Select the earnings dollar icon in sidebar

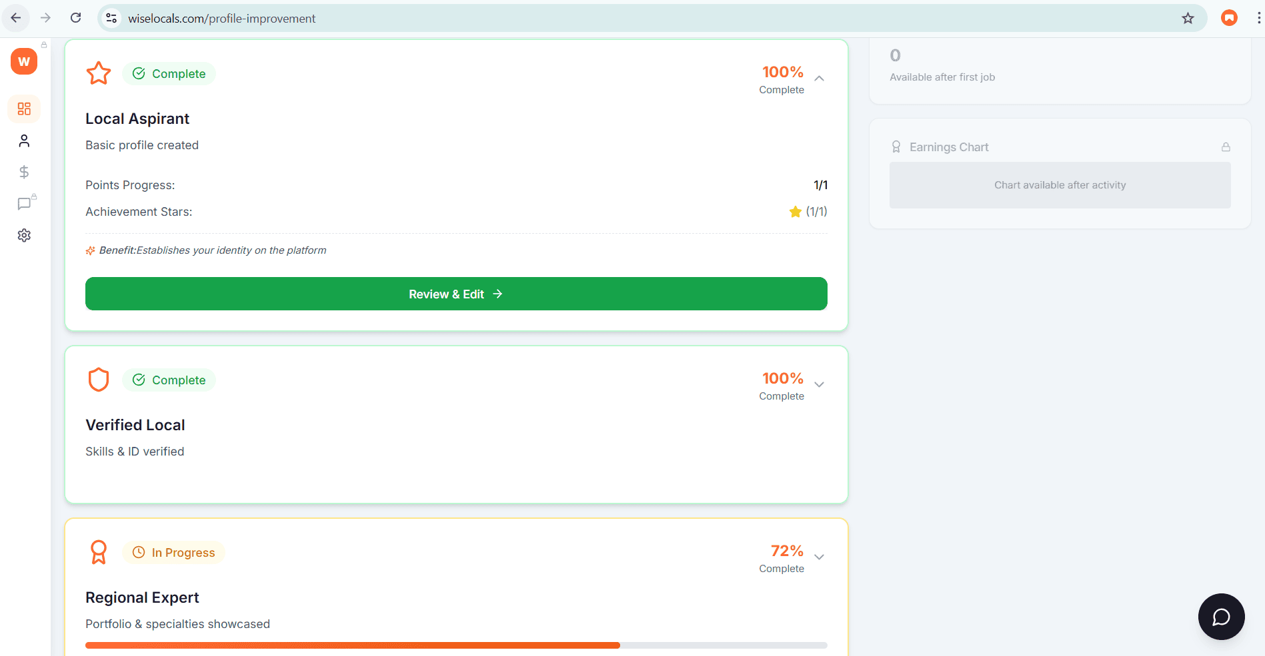pyautogui.click(x=24, y=172)
